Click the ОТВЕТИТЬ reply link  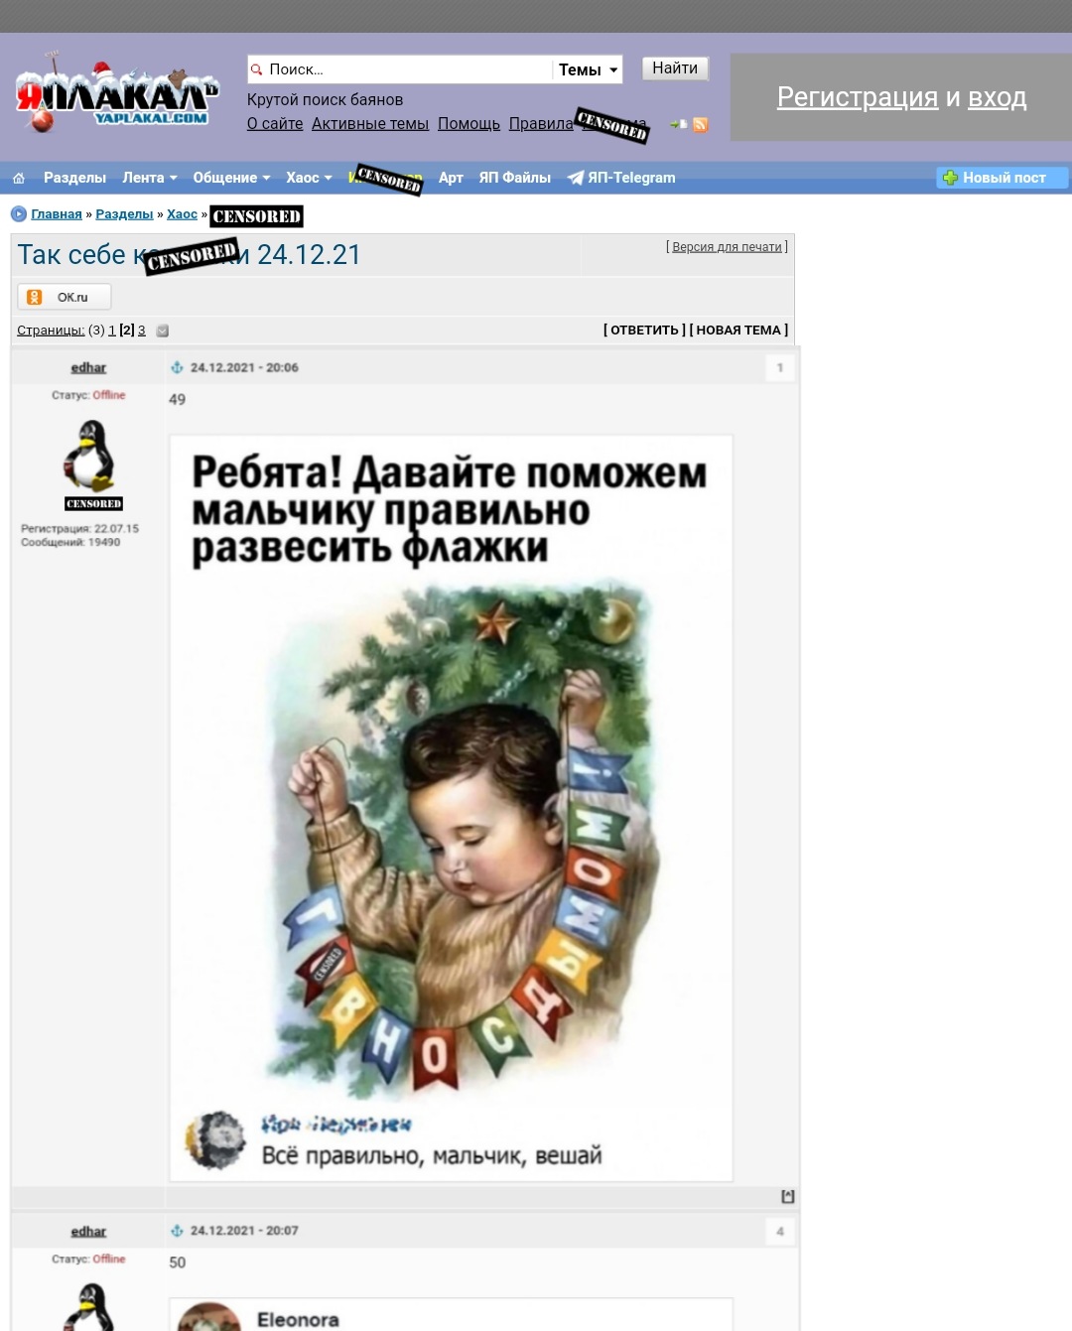point(644,331)
